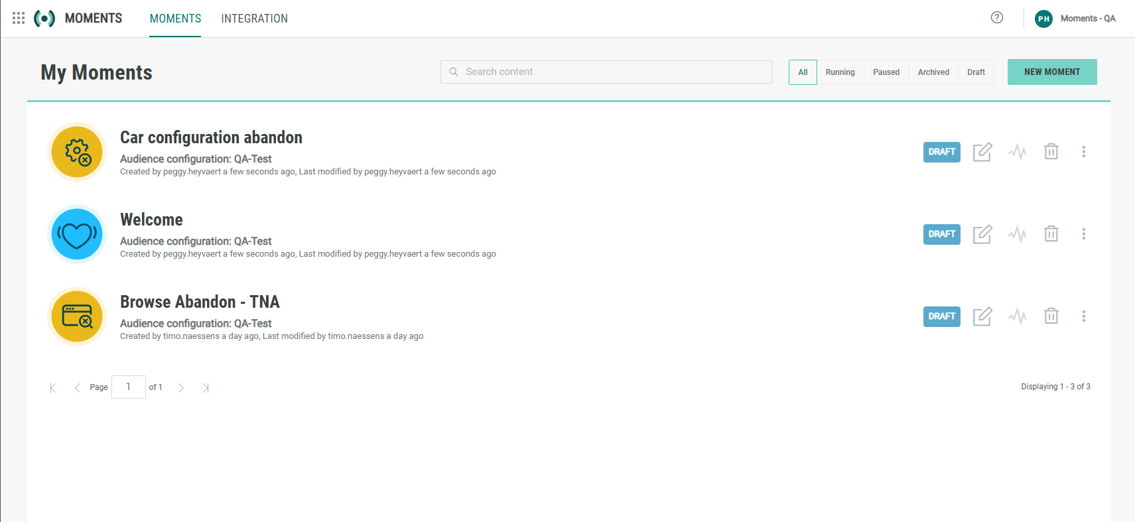Delete the Car configuration abandon moment
This screenshot has width=1135, height=522.
[x=1051, y=152]
